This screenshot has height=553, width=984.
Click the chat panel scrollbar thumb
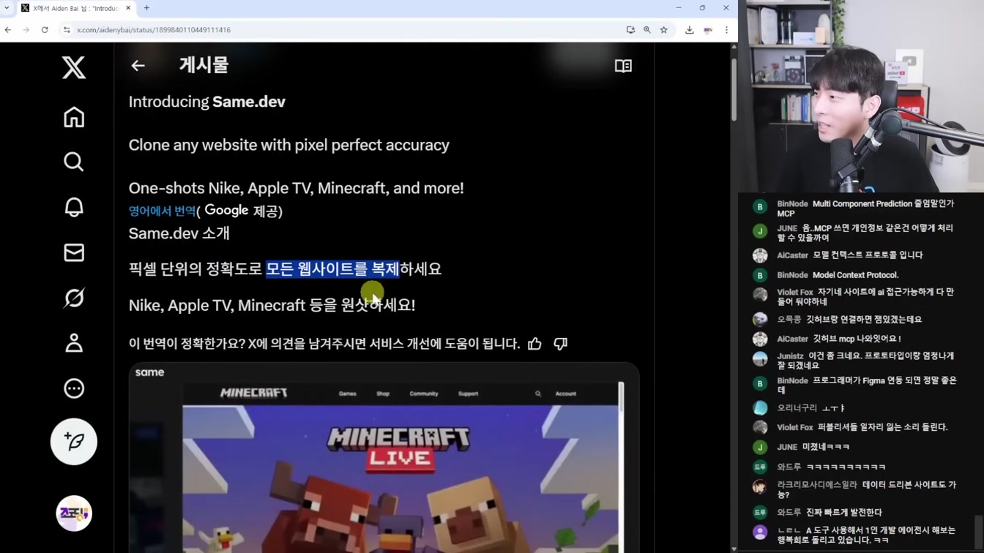(979, 527)
